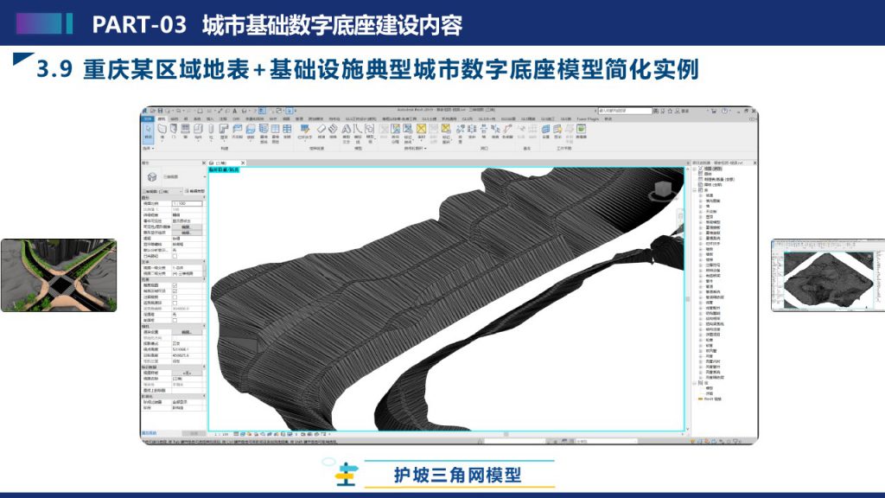Collapse the Extents section in Properties
This screenshot has height=498, width=885.
tap(204, 279)
